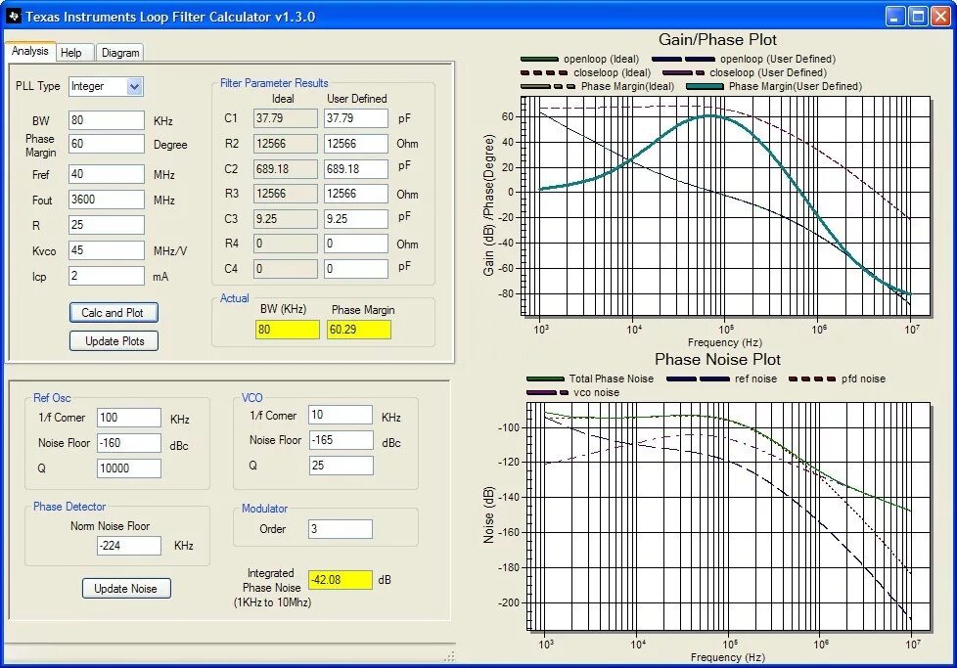Click the Ref Osc Q field
Viewport: 957px width, 668px height.
tap(129, 468)
